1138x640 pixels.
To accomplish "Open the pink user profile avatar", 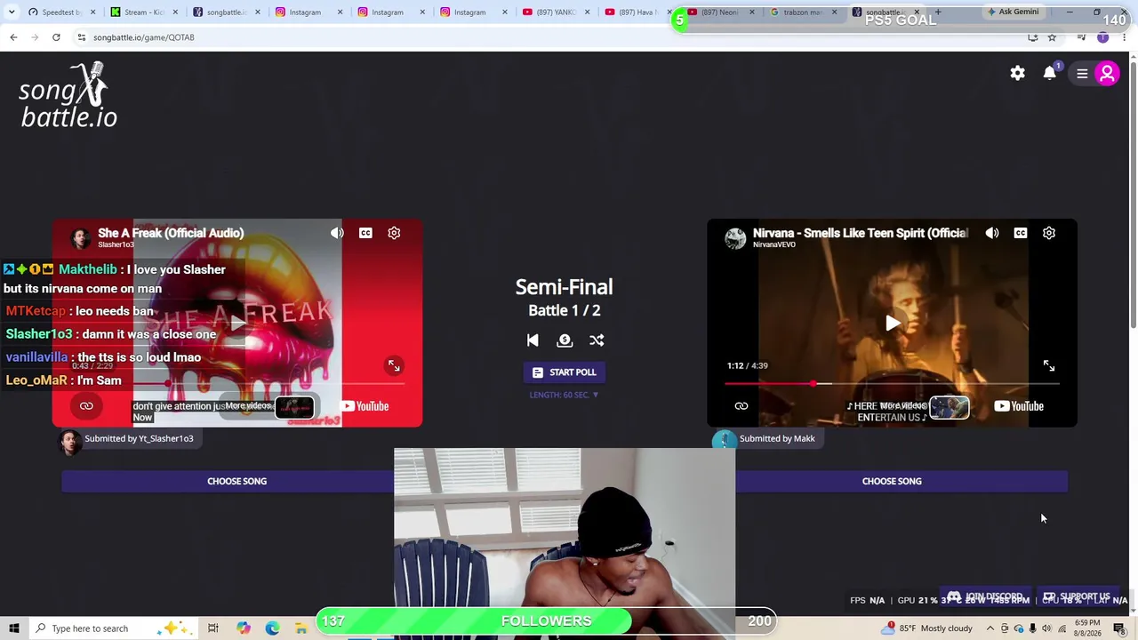I will pyautogui.click(x=1107, y=74).
